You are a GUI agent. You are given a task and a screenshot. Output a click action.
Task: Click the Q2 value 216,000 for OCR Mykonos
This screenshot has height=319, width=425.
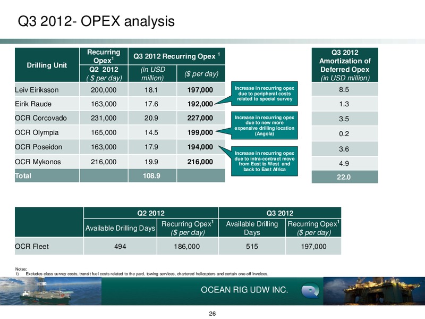(104, 162)
